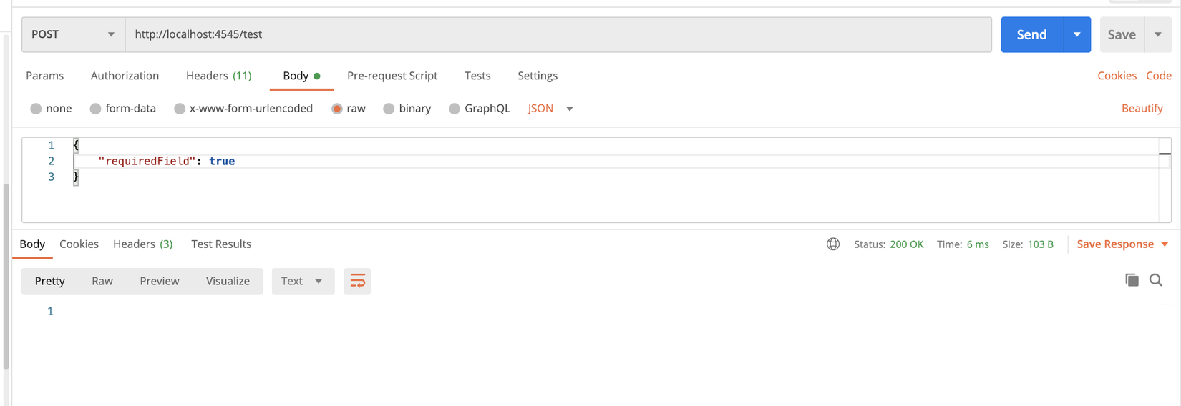Expand the Save options dropdown arrow
Screen dimensions: 1181x406
[x=1158, y=34]
